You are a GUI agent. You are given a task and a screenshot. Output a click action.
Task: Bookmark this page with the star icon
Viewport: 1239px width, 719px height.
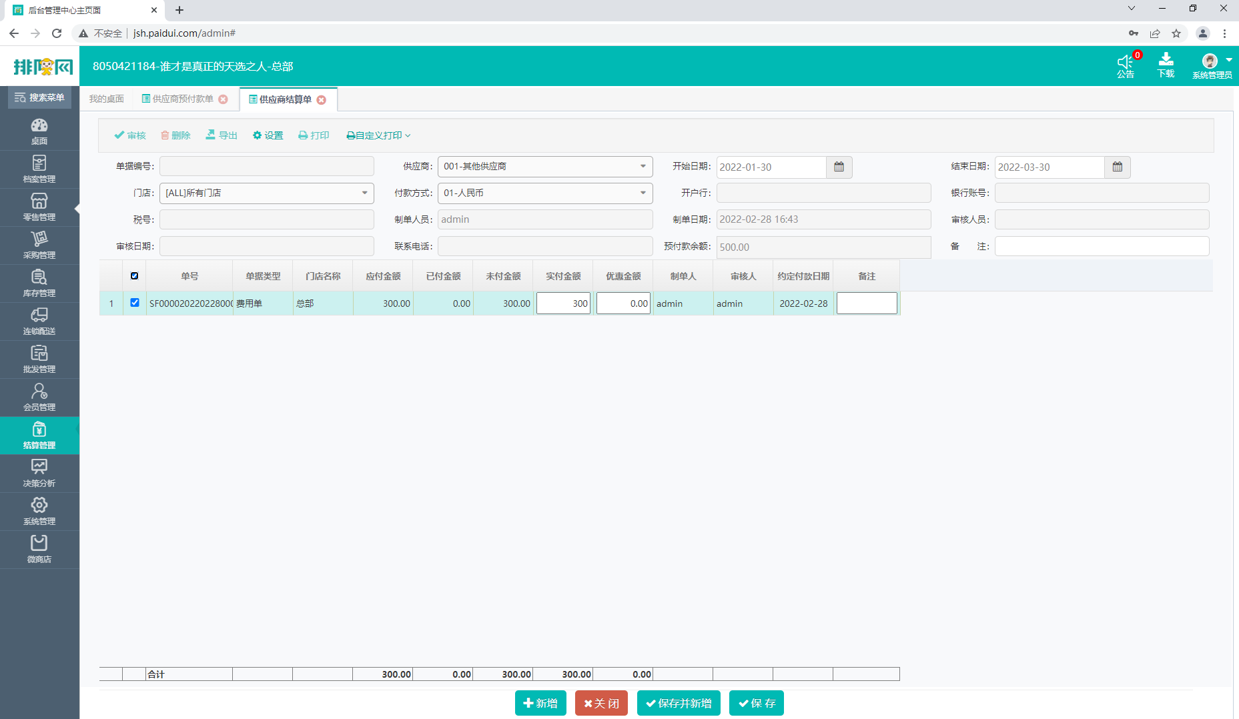[1176, 33]
